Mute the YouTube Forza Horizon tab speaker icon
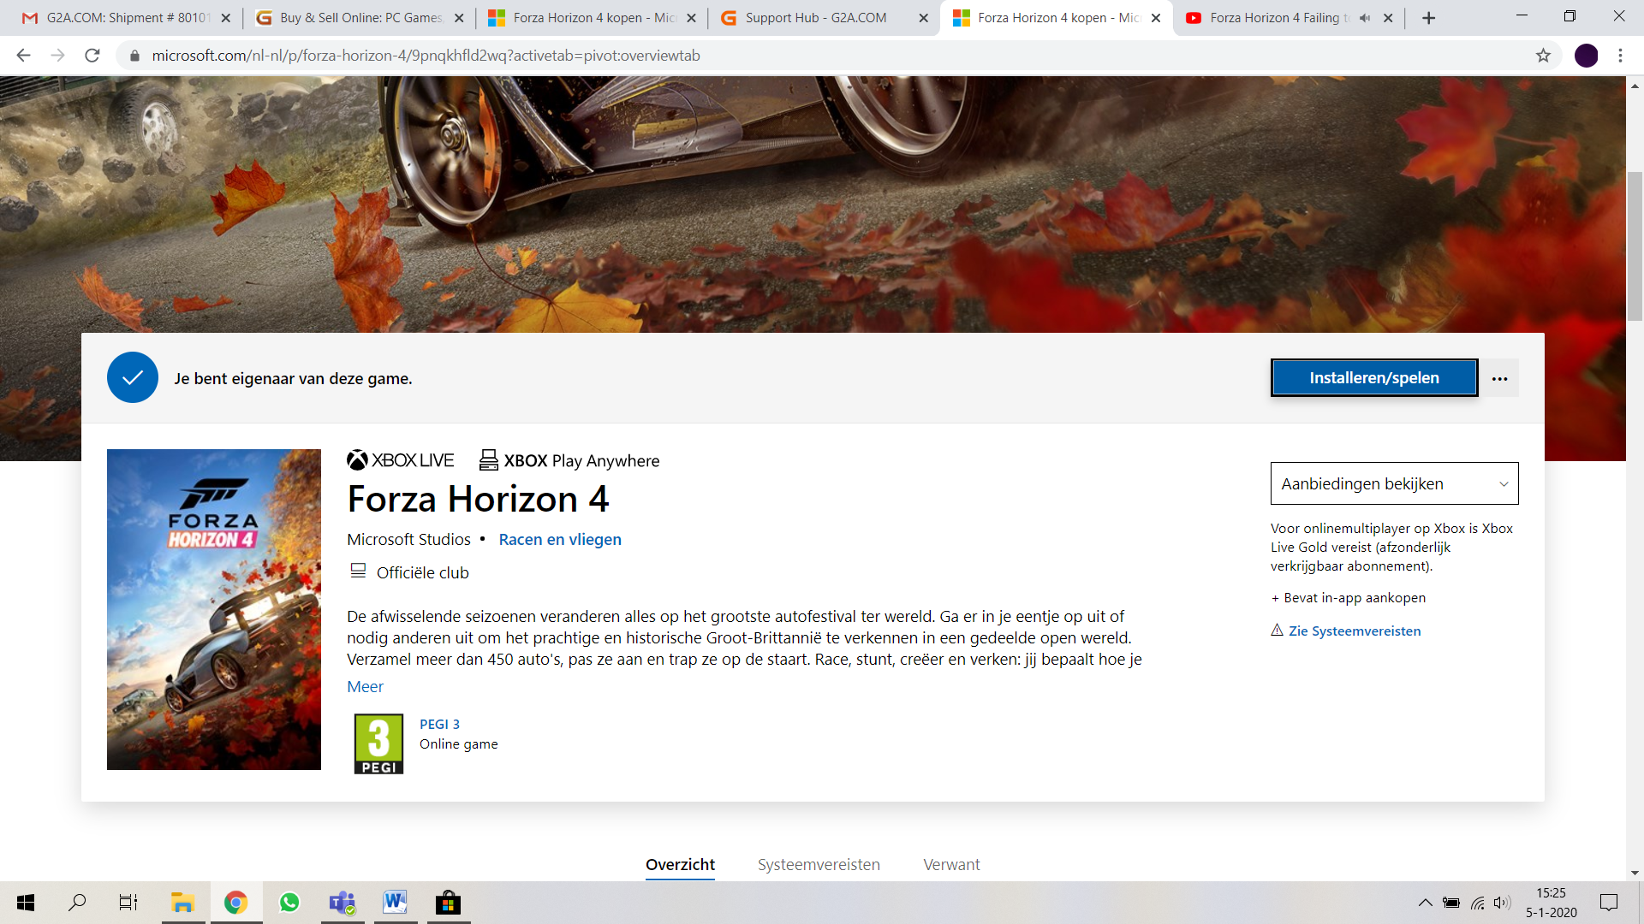Viewport: 1644px width, 924px height. pos(1365,18)
